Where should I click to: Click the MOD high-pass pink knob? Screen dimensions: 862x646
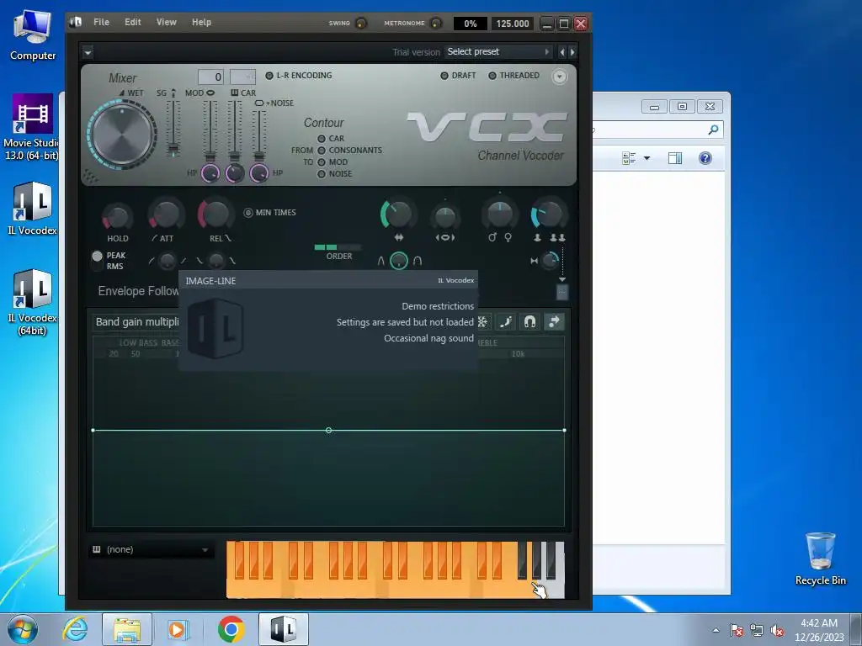tap(210, 173)
